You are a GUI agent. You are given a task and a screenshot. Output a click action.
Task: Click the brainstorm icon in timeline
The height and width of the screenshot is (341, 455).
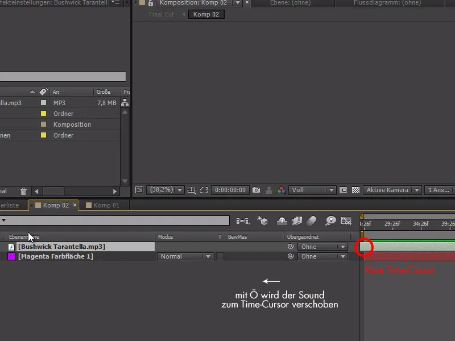pos(330,221)
